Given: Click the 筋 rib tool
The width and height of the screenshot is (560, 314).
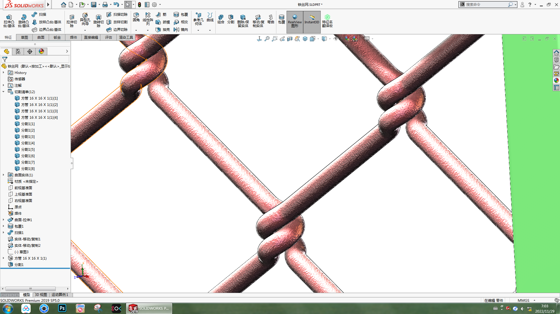Looking at the screenshot, I should (x=161, y=15).
